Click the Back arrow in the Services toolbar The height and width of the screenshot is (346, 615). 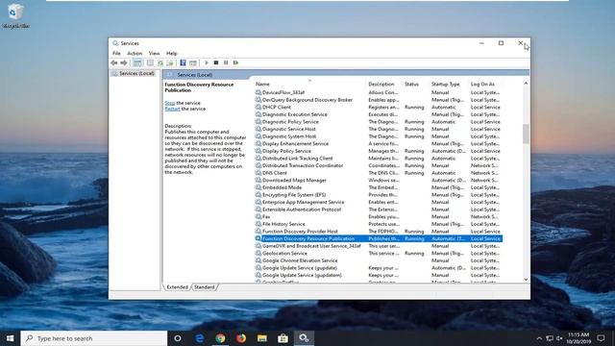point(114,62)
